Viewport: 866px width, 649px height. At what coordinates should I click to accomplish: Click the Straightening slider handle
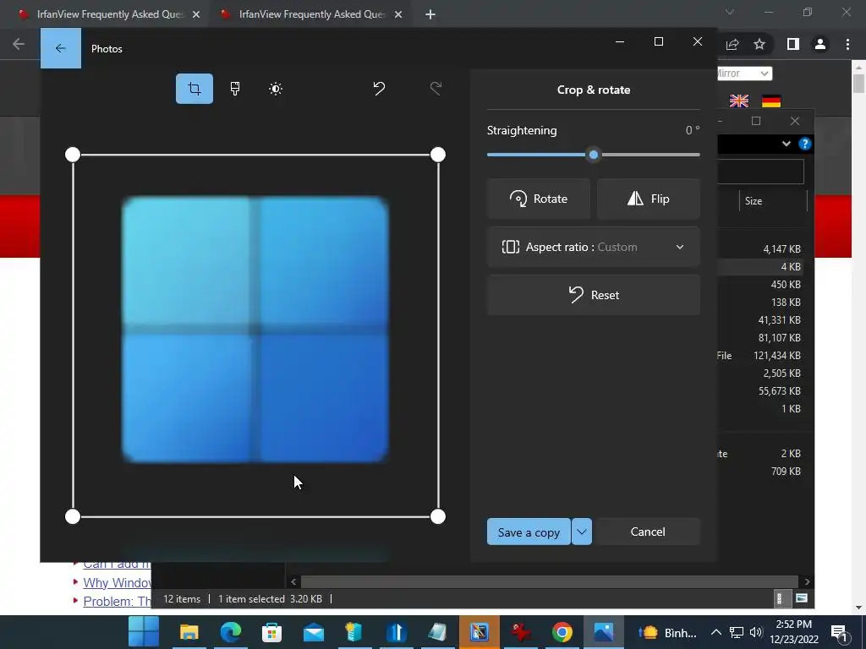[594, 155]
